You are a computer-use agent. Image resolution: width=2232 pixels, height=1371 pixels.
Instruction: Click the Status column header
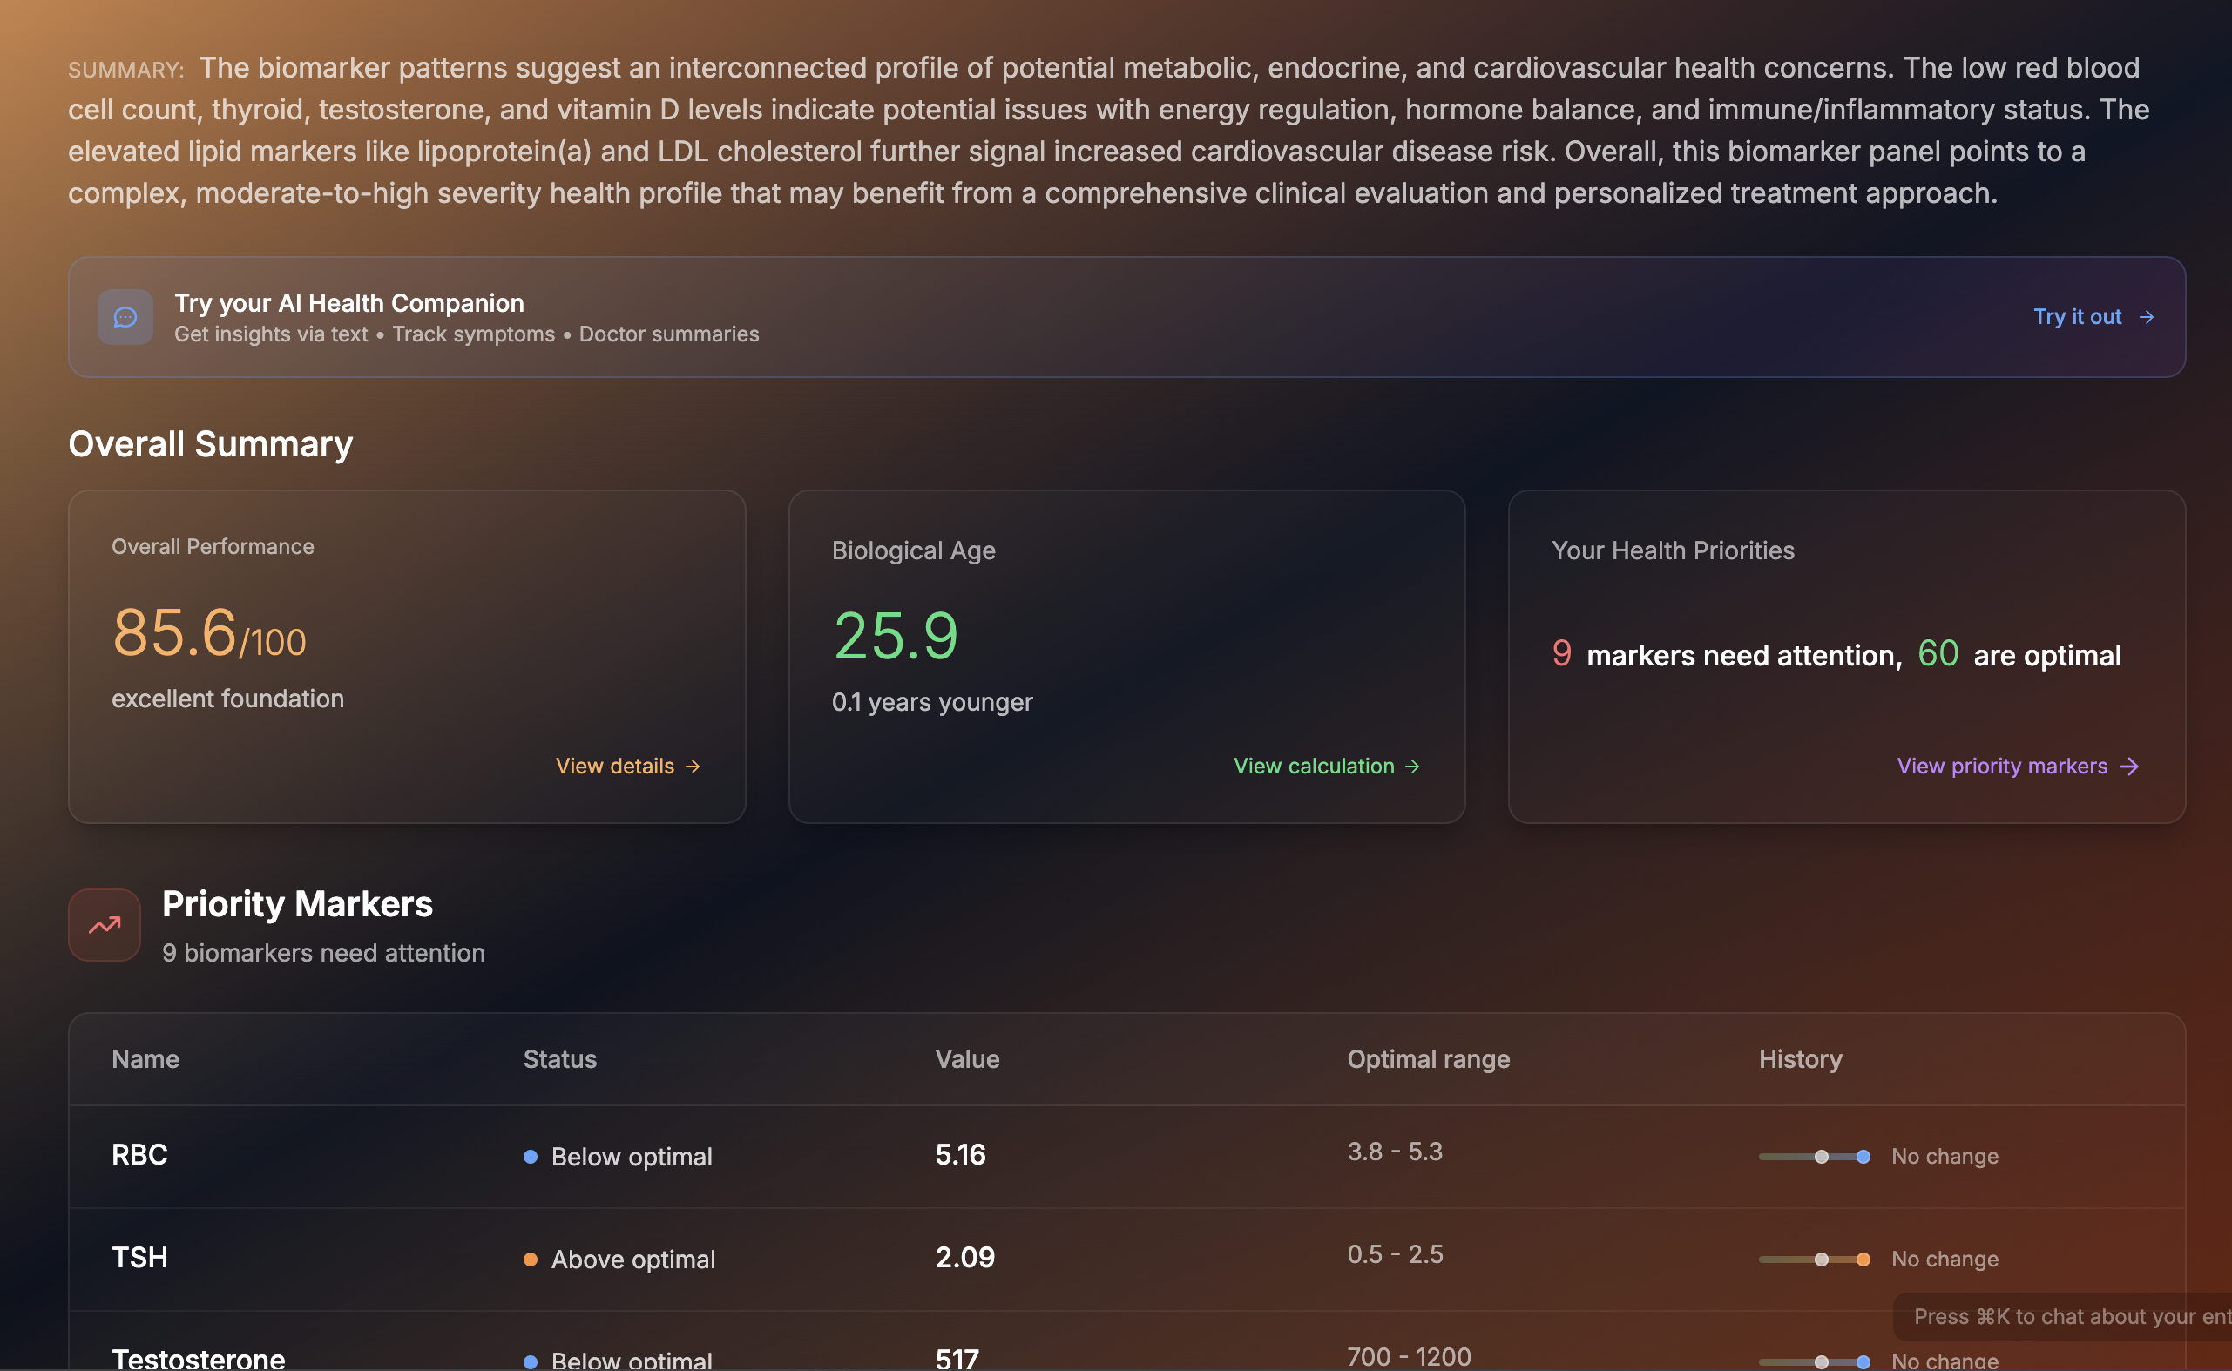559,1059
